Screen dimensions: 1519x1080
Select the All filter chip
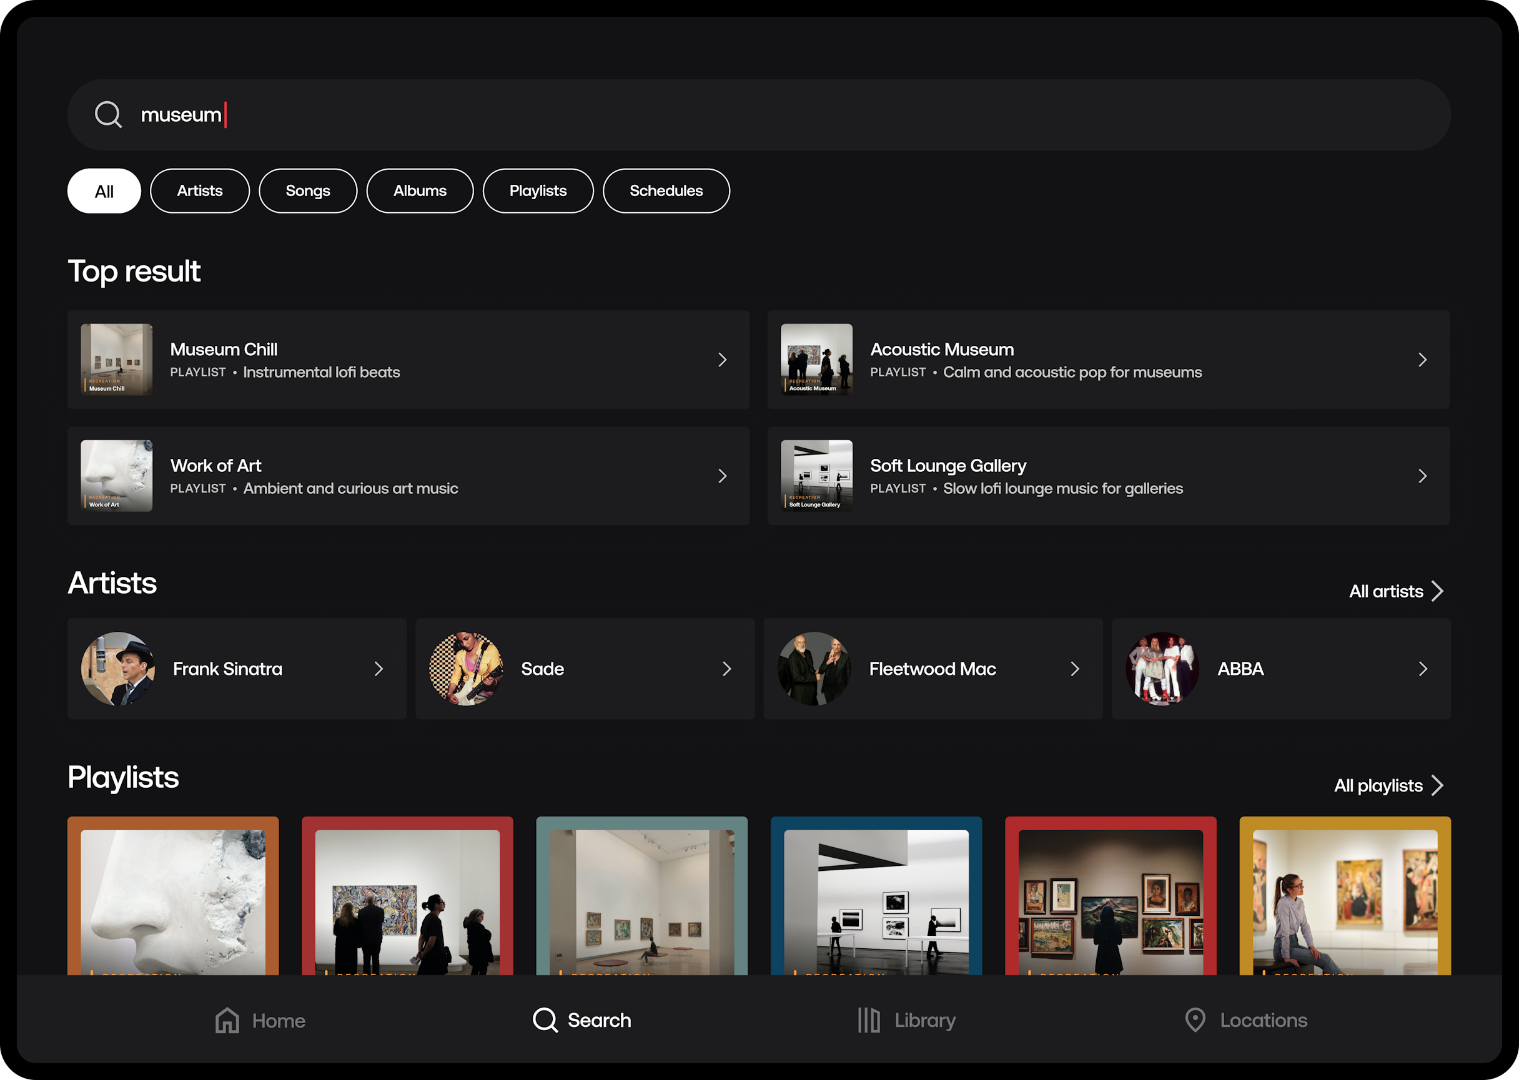(104, 192)
